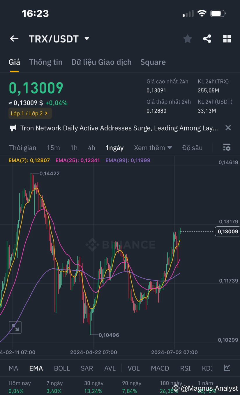The image size is (240, 395).
Task: Toggle the favorite star icon
Action: coord(188,39)
